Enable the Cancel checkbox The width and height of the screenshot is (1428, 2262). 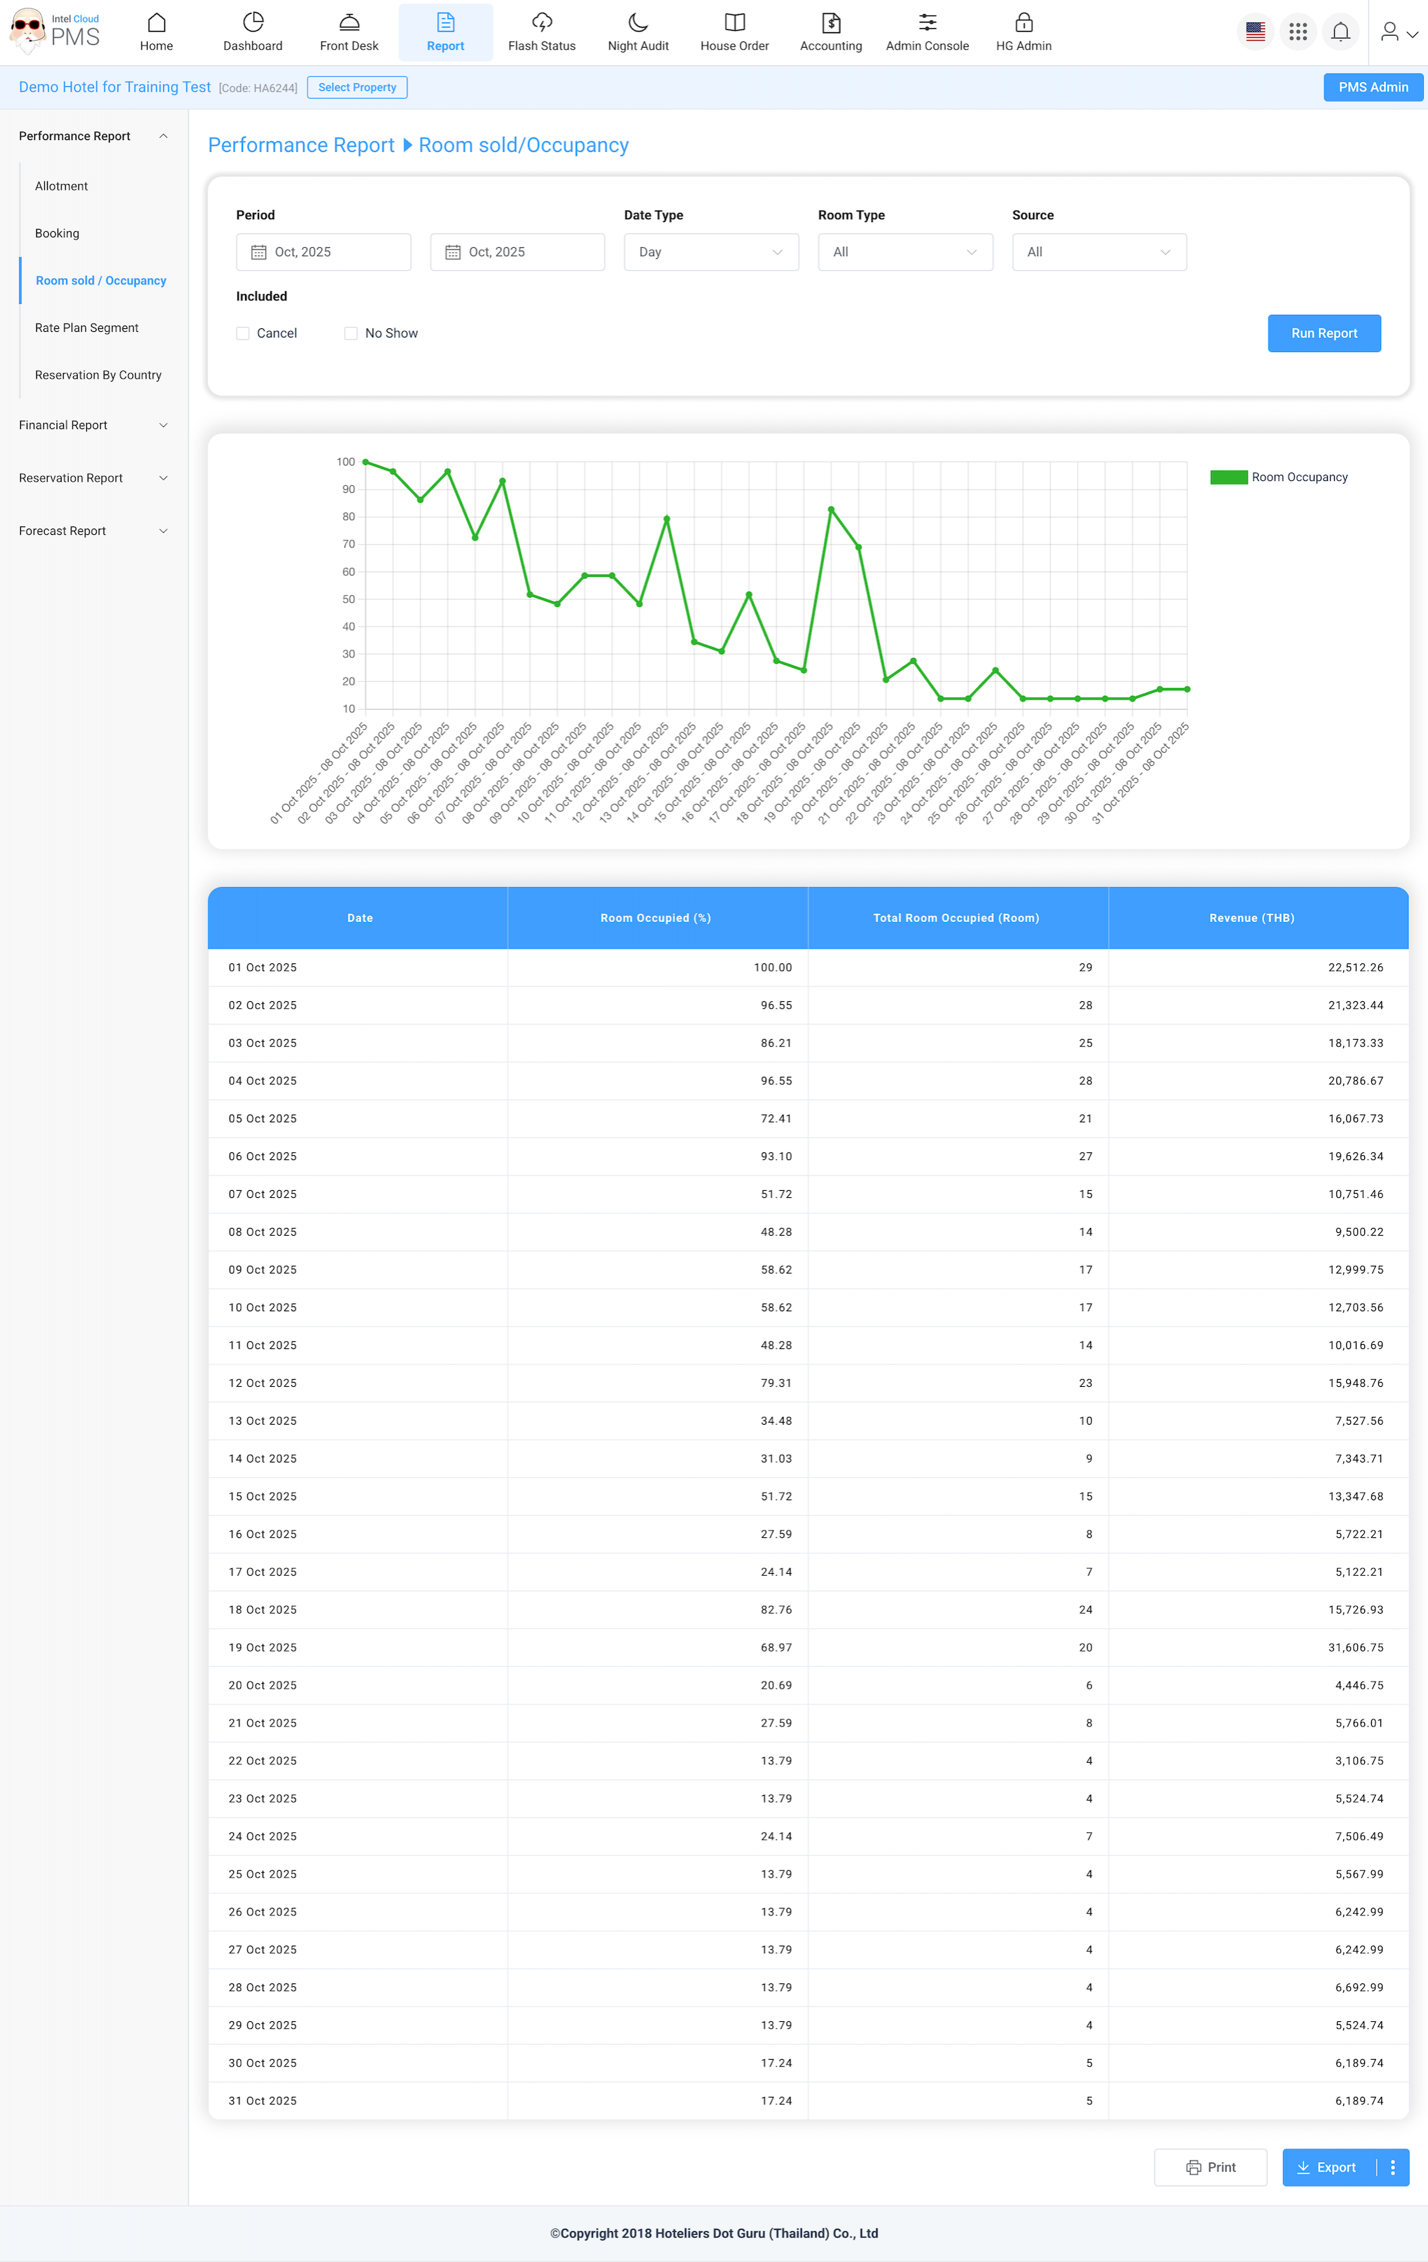tap(244, 333)
